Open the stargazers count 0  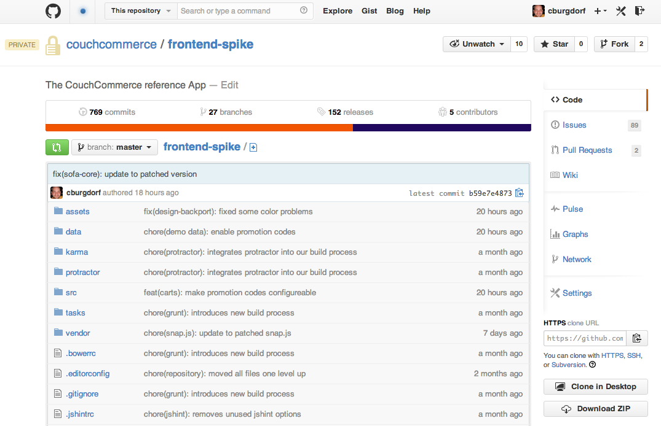581,44
